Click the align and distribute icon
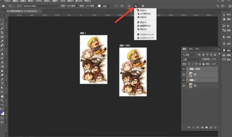This screenshot has width=232, height=137. point(136,6)
